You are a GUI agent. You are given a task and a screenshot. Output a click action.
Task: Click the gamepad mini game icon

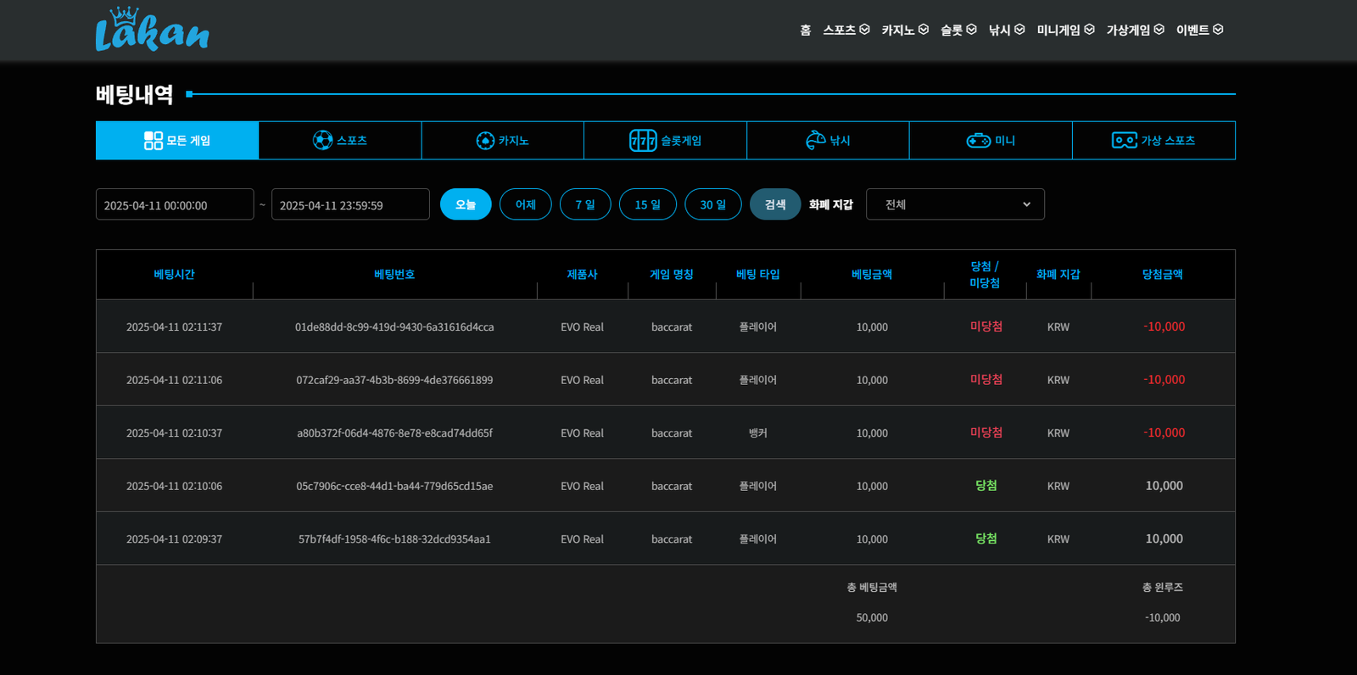click(978, 141)
